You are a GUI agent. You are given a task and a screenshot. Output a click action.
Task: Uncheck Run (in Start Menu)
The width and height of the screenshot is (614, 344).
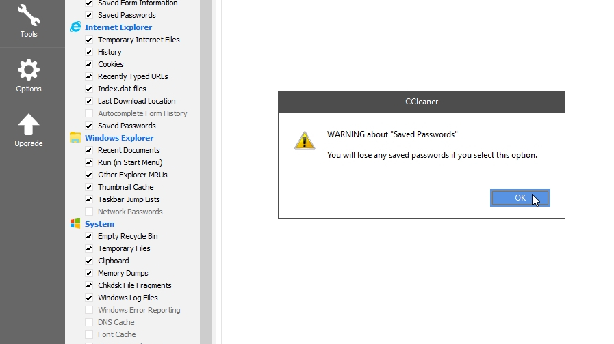pos(89,162)
